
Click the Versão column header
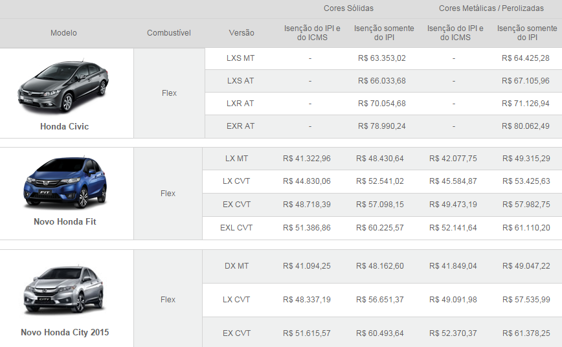click(242, 33)
